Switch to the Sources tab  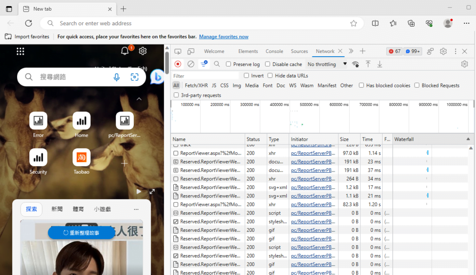[299, 51]
